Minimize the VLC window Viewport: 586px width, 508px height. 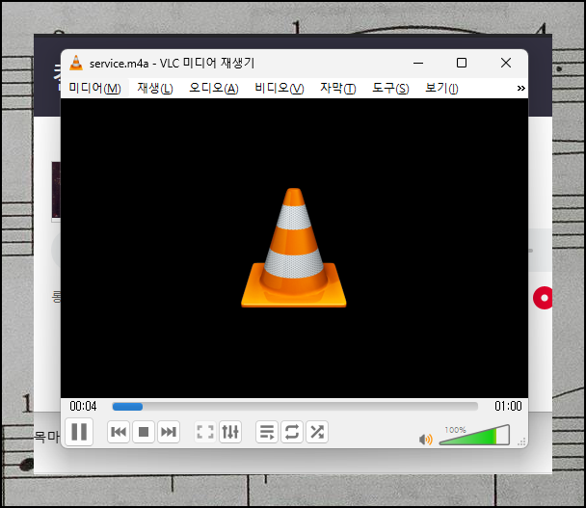pyautogui.click(x=418, y=63)
